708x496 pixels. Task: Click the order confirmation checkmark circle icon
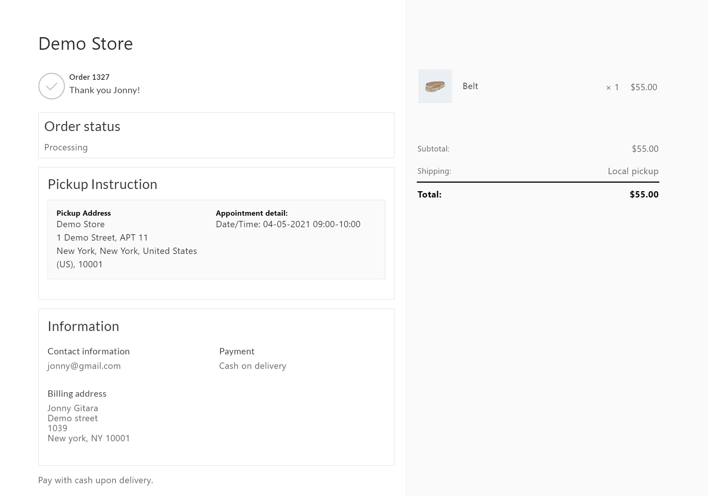(52, 86)
